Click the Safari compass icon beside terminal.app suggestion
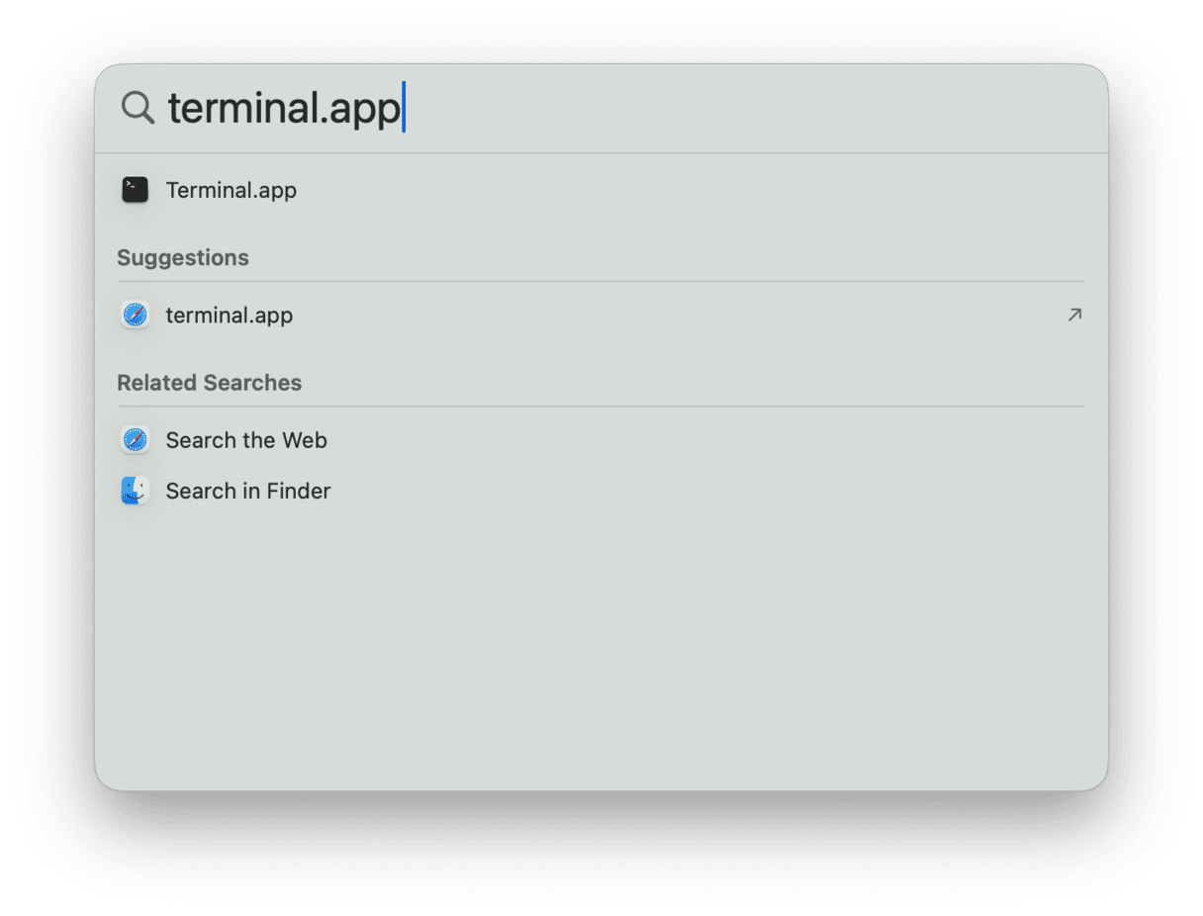The image size is (1203, 916). pyautogui.click(x=135, y=316)
